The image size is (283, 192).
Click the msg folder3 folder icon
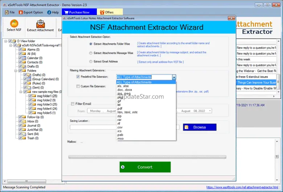pos(34,104)
